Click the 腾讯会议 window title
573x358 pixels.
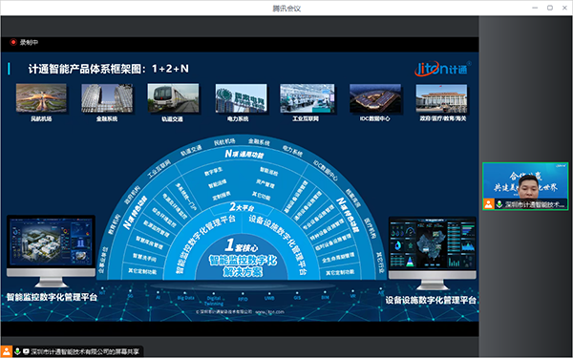point(286,8)
